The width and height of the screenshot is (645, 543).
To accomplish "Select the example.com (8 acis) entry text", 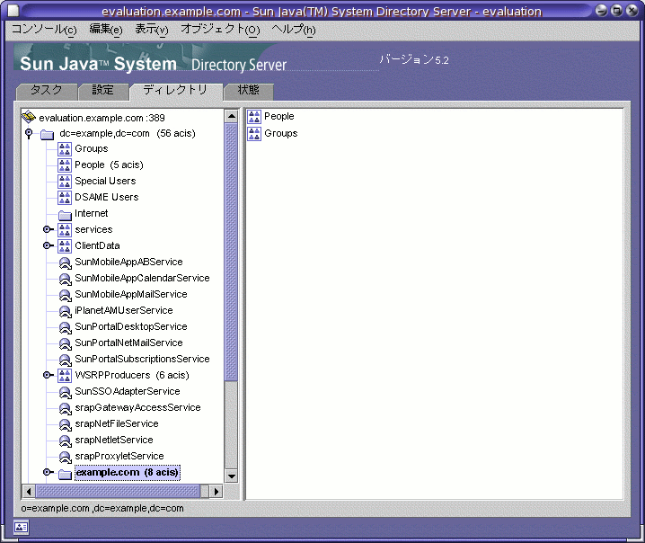I will point(128,472).
